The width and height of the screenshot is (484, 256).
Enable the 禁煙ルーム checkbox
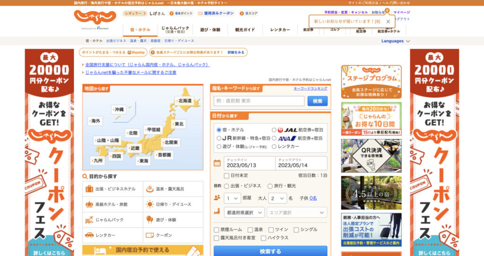tap(216, 230)
